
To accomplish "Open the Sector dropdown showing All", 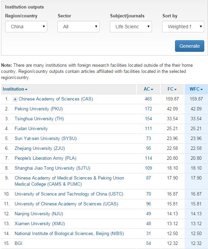I will tap(79, 27).
